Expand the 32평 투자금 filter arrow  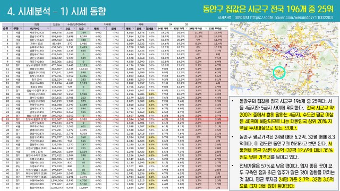click(226, 29)
